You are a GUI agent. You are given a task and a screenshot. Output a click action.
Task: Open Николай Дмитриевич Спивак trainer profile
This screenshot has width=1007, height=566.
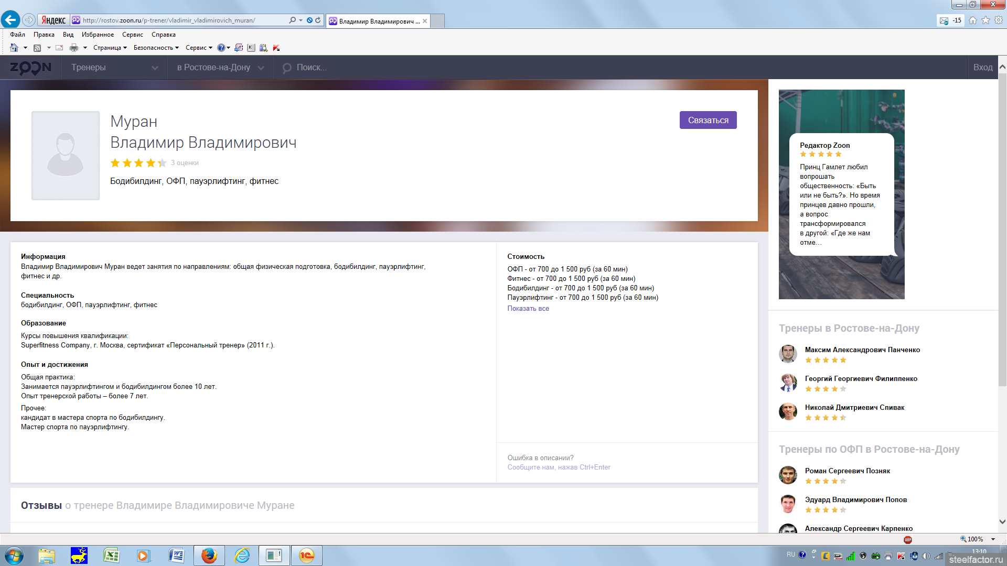coord(855,408)
